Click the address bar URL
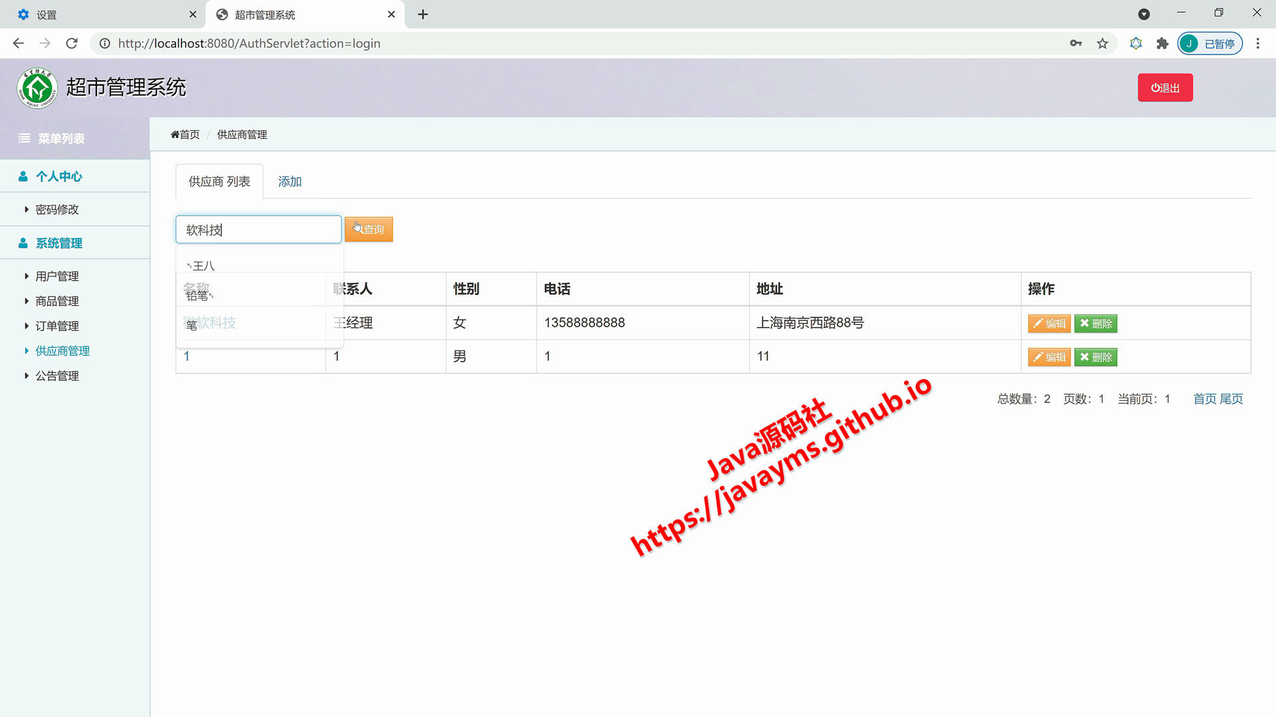 [x=249, y=43]
